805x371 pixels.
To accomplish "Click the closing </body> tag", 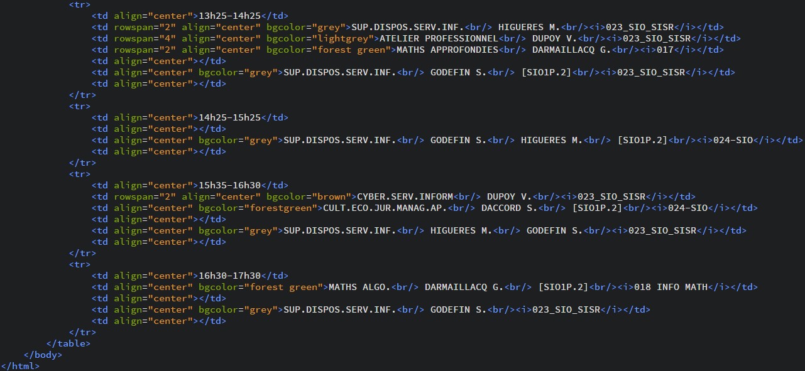I will point(43,355).
